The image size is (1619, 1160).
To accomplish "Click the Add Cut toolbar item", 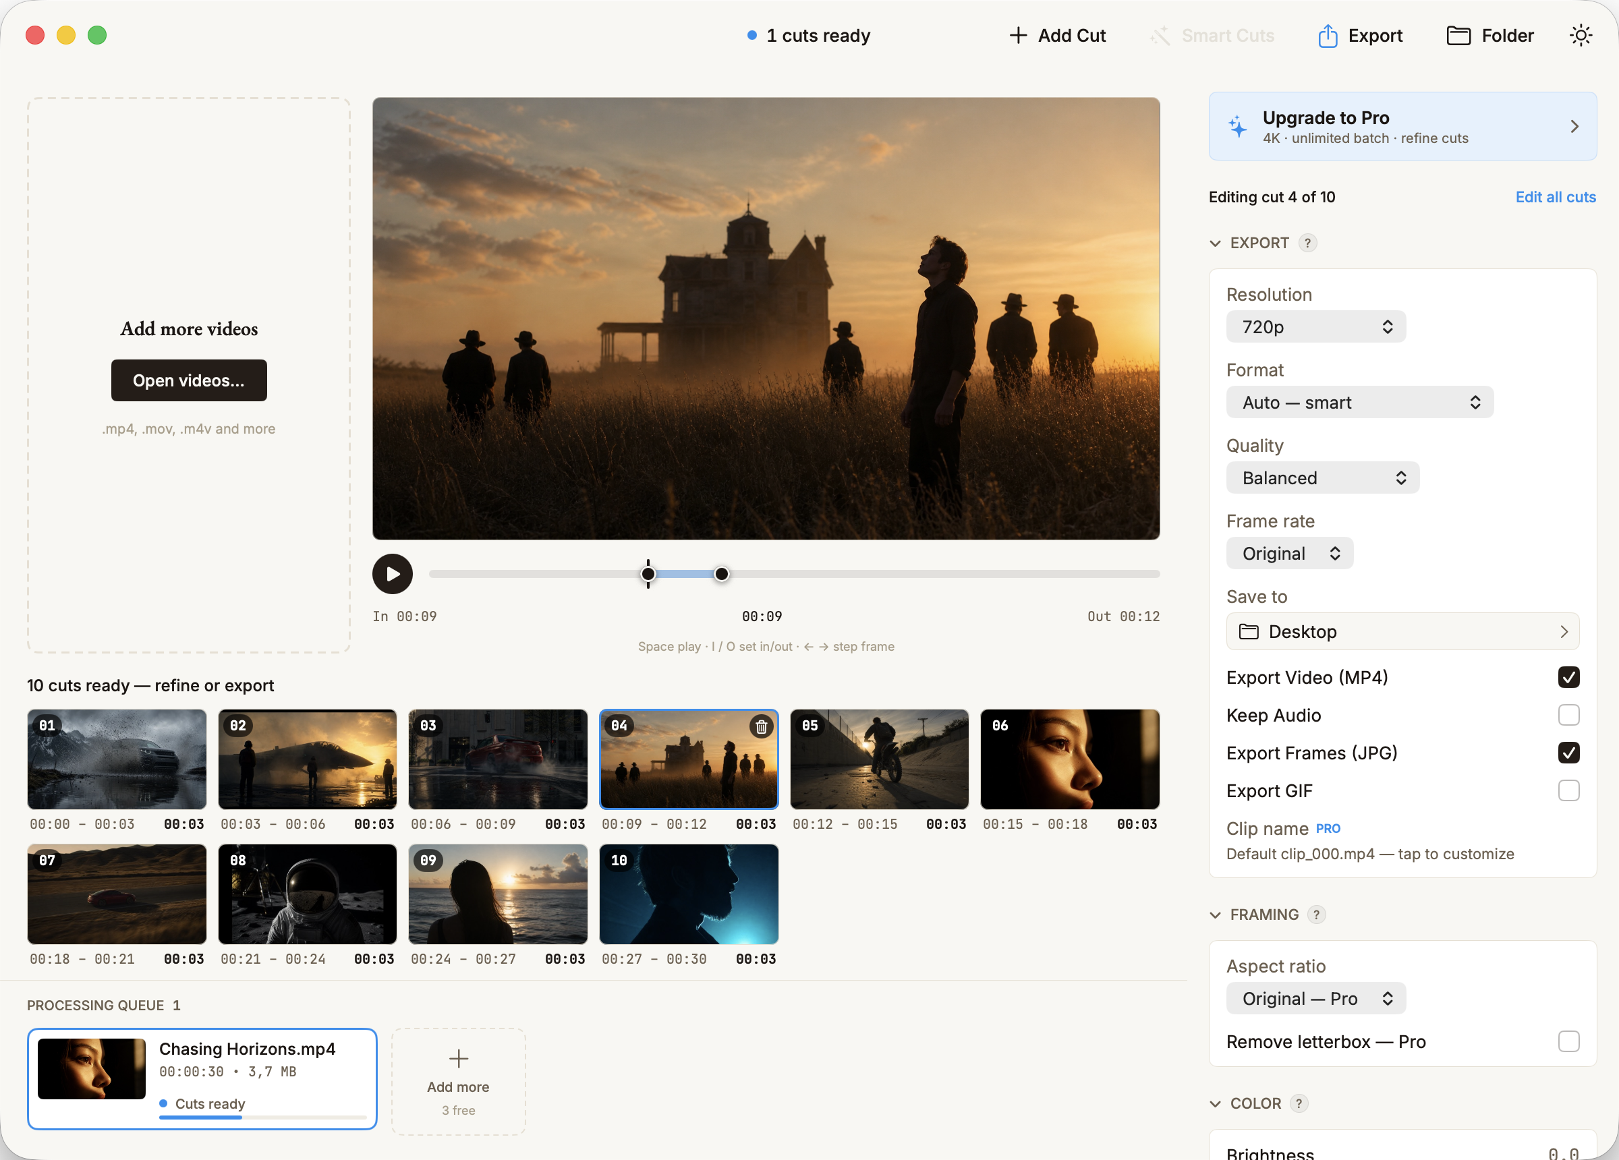I will pyautogui.click(x=1057, y=36).
